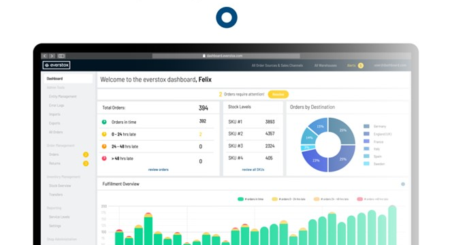
Task: Toggle Spain legend swatch
Action: pos(366,156)
